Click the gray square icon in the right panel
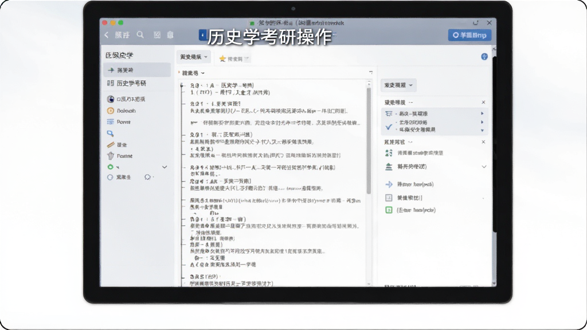 click(x=389, y=198)
